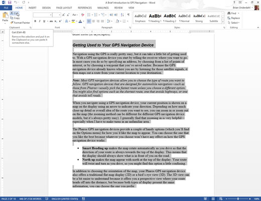Toggle subscript formatting

[x=56, y=21]
